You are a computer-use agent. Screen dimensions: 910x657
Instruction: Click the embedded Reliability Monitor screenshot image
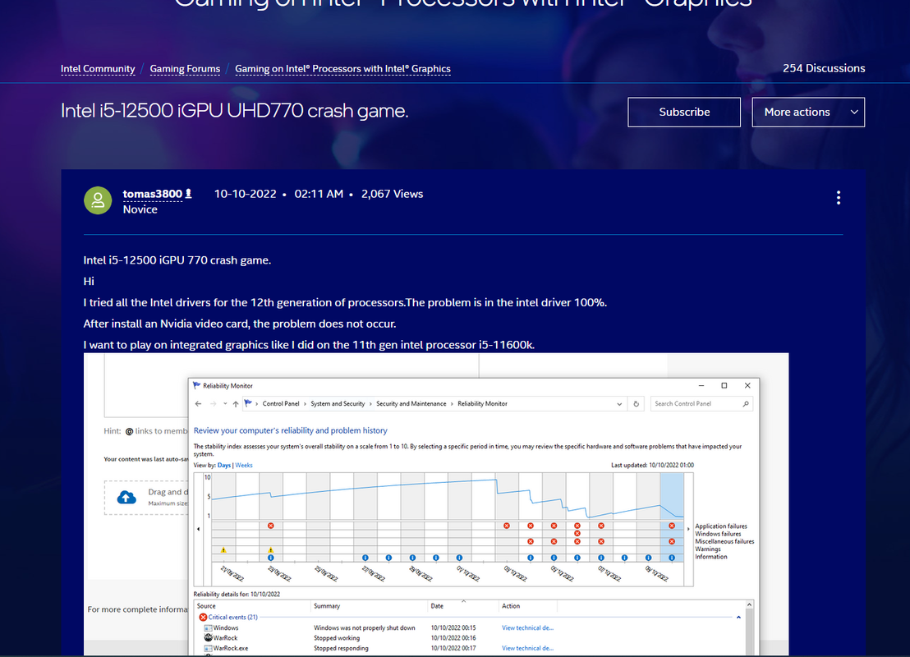(436, 503)
